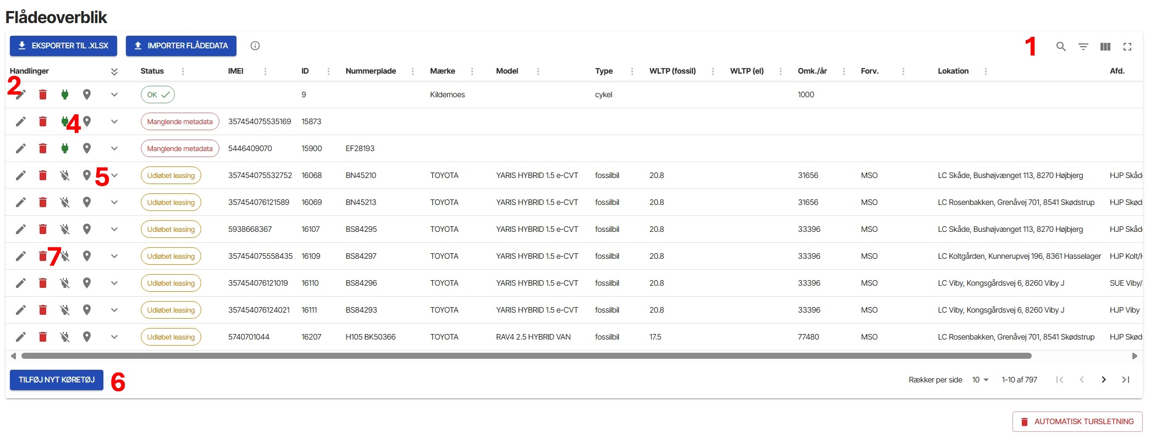The height and width of the screenshot is (439, 1156).
Task: Click Tilføj nyt køretøj button
Action: point(57,380)
